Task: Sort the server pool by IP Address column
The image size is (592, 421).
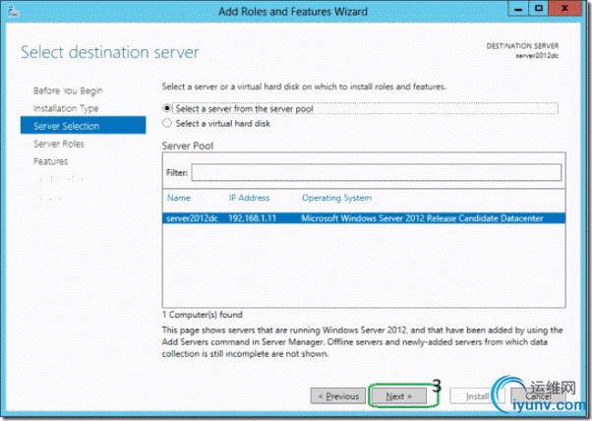Action: pyautogui.click(x=249, y=198)
